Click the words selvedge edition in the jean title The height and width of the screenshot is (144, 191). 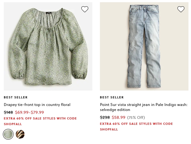click(115, 110)
